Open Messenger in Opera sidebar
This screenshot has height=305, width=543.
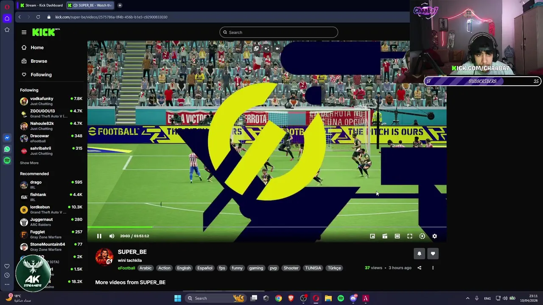7,138
